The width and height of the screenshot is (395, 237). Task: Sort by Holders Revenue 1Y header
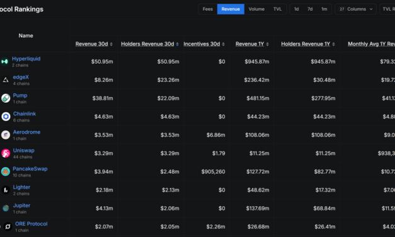pyautogui.click(x=306, y=44)
